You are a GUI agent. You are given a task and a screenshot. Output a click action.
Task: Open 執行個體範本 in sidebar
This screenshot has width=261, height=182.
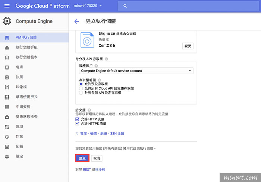[x=34, y=57]
